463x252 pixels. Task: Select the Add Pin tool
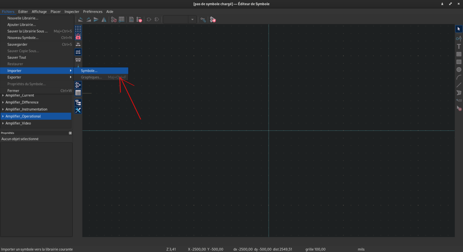[x=459, y=39]
